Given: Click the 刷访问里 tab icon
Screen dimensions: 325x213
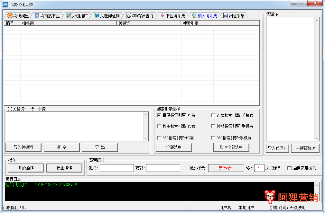Looking at the screenshot, I should (x=10, y=15).
